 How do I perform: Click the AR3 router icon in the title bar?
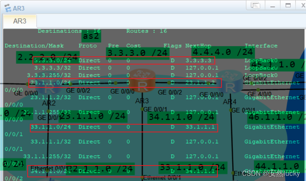tap(8, 8)
